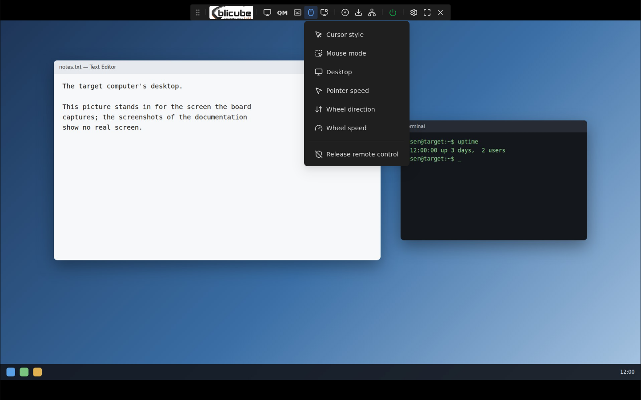This screenshot has width=641, height=400.
Task: Click the "up 3 days, 2 users" output
Action: (458, 150)
